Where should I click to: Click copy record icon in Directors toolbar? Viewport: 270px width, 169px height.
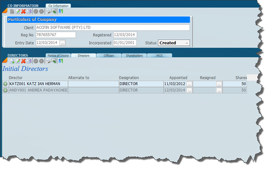[29, 61]
